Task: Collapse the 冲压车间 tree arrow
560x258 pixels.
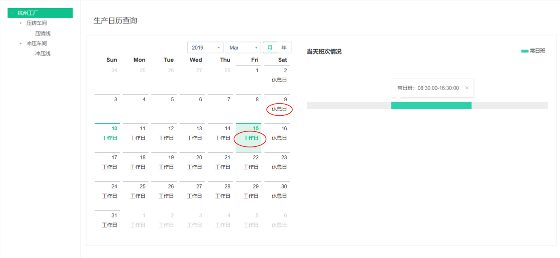Action: pos(21,44)
